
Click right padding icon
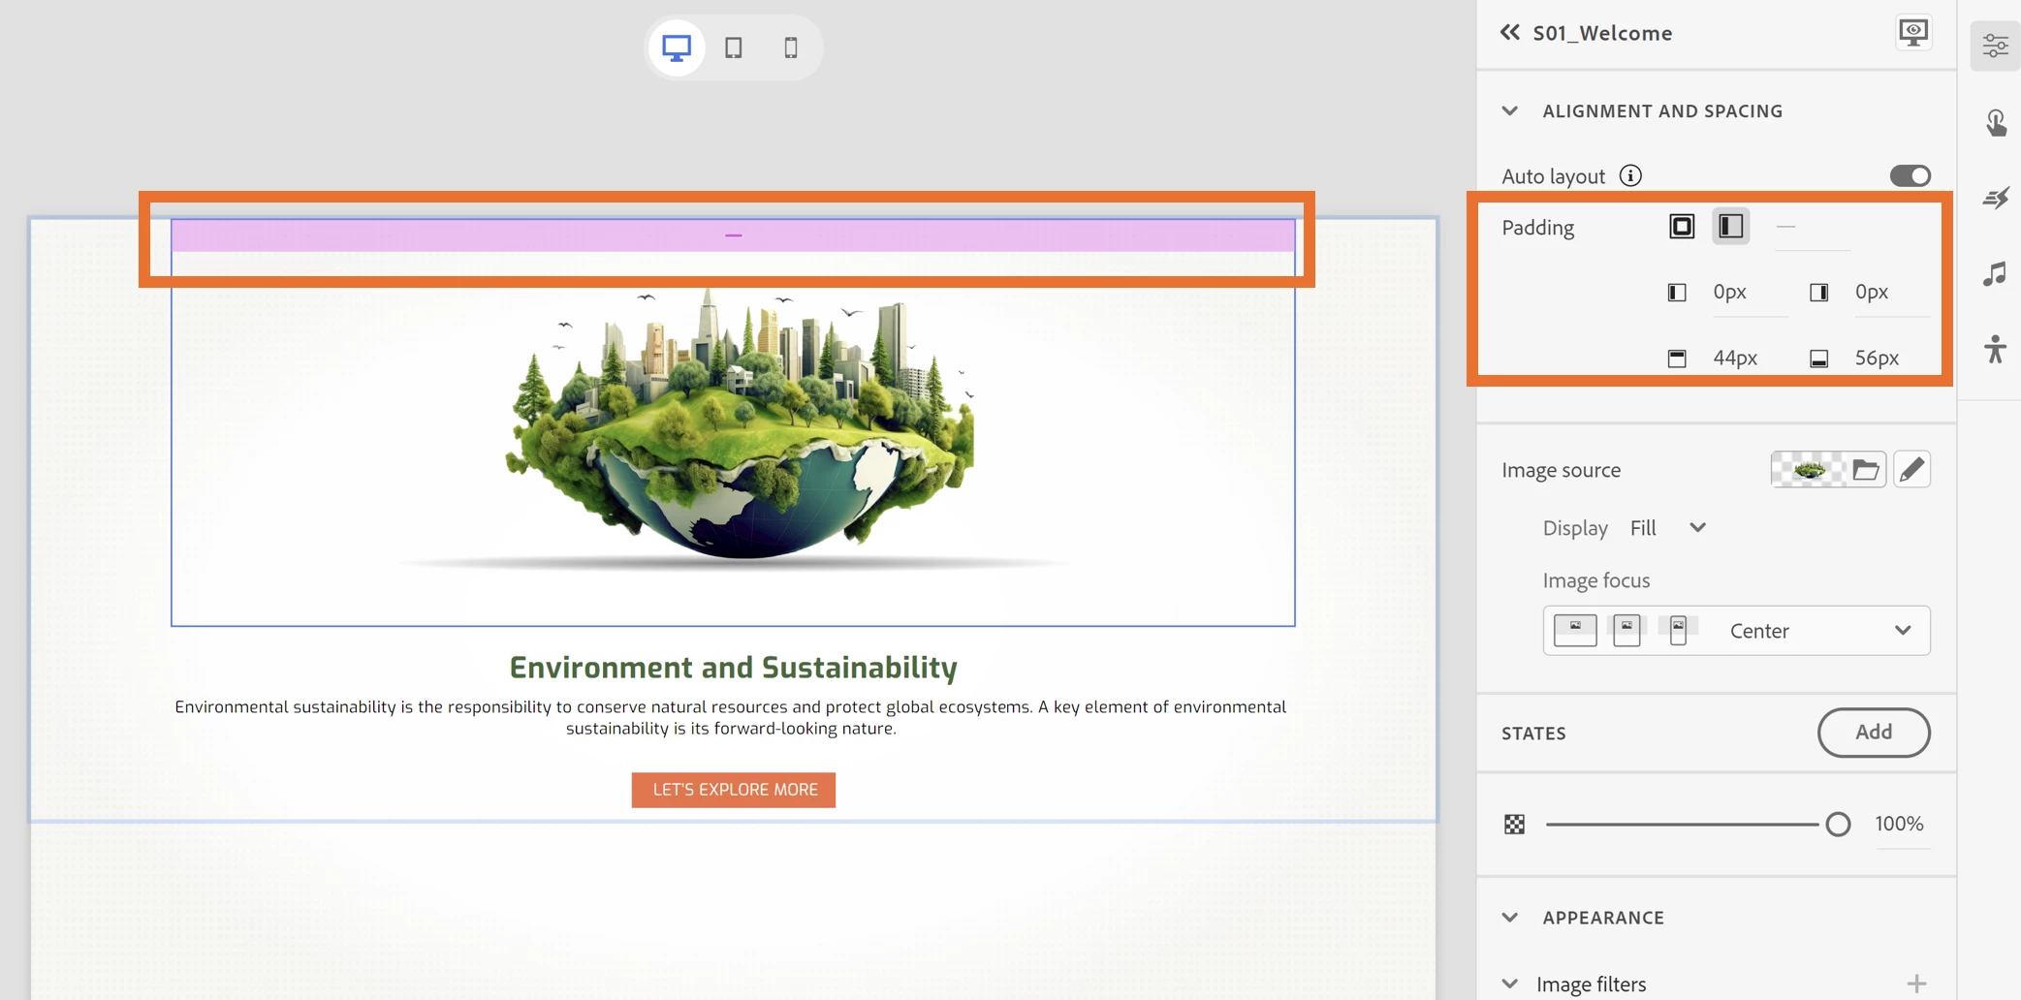point(1819,293)
